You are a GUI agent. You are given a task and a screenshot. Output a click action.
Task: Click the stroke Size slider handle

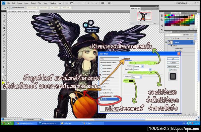(x=135, y=63)
